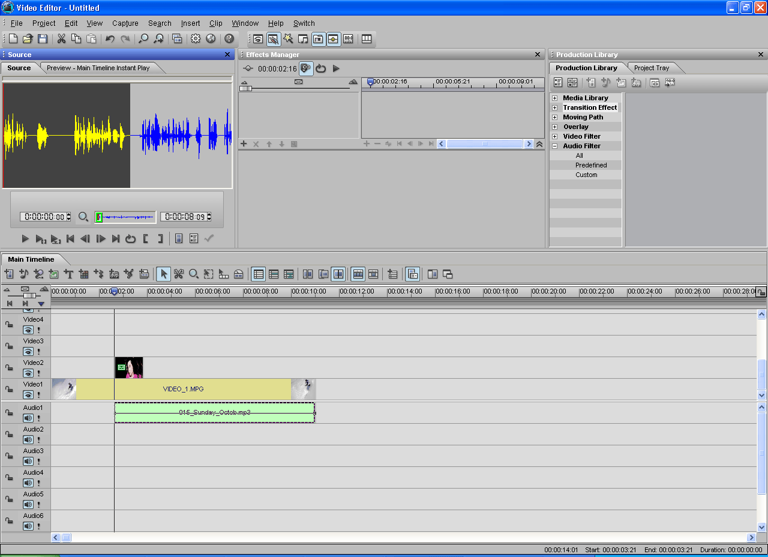The width and height of the screenshot is (768, 557).
Task: Open the Capture menu
Action: coord(125,23)
